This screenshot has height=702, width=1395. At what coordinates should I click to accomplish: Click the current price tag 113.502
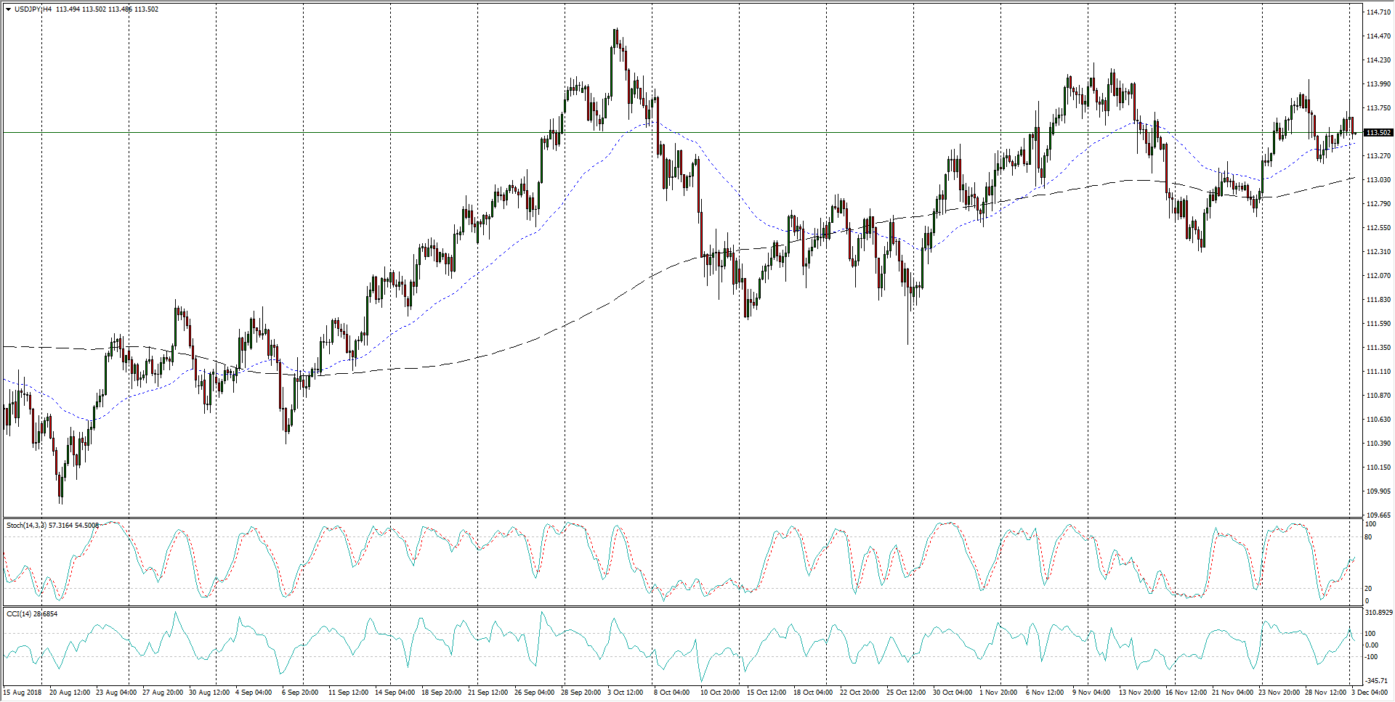coord(1378,133)
